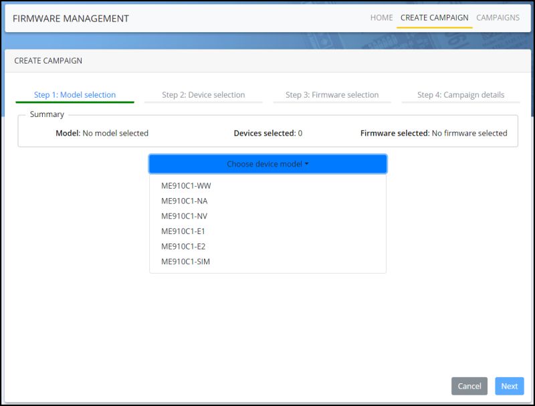Choose the ME910C1-NV device model
This screenshot has width=535, height=406.
click(x=268, y=216)
